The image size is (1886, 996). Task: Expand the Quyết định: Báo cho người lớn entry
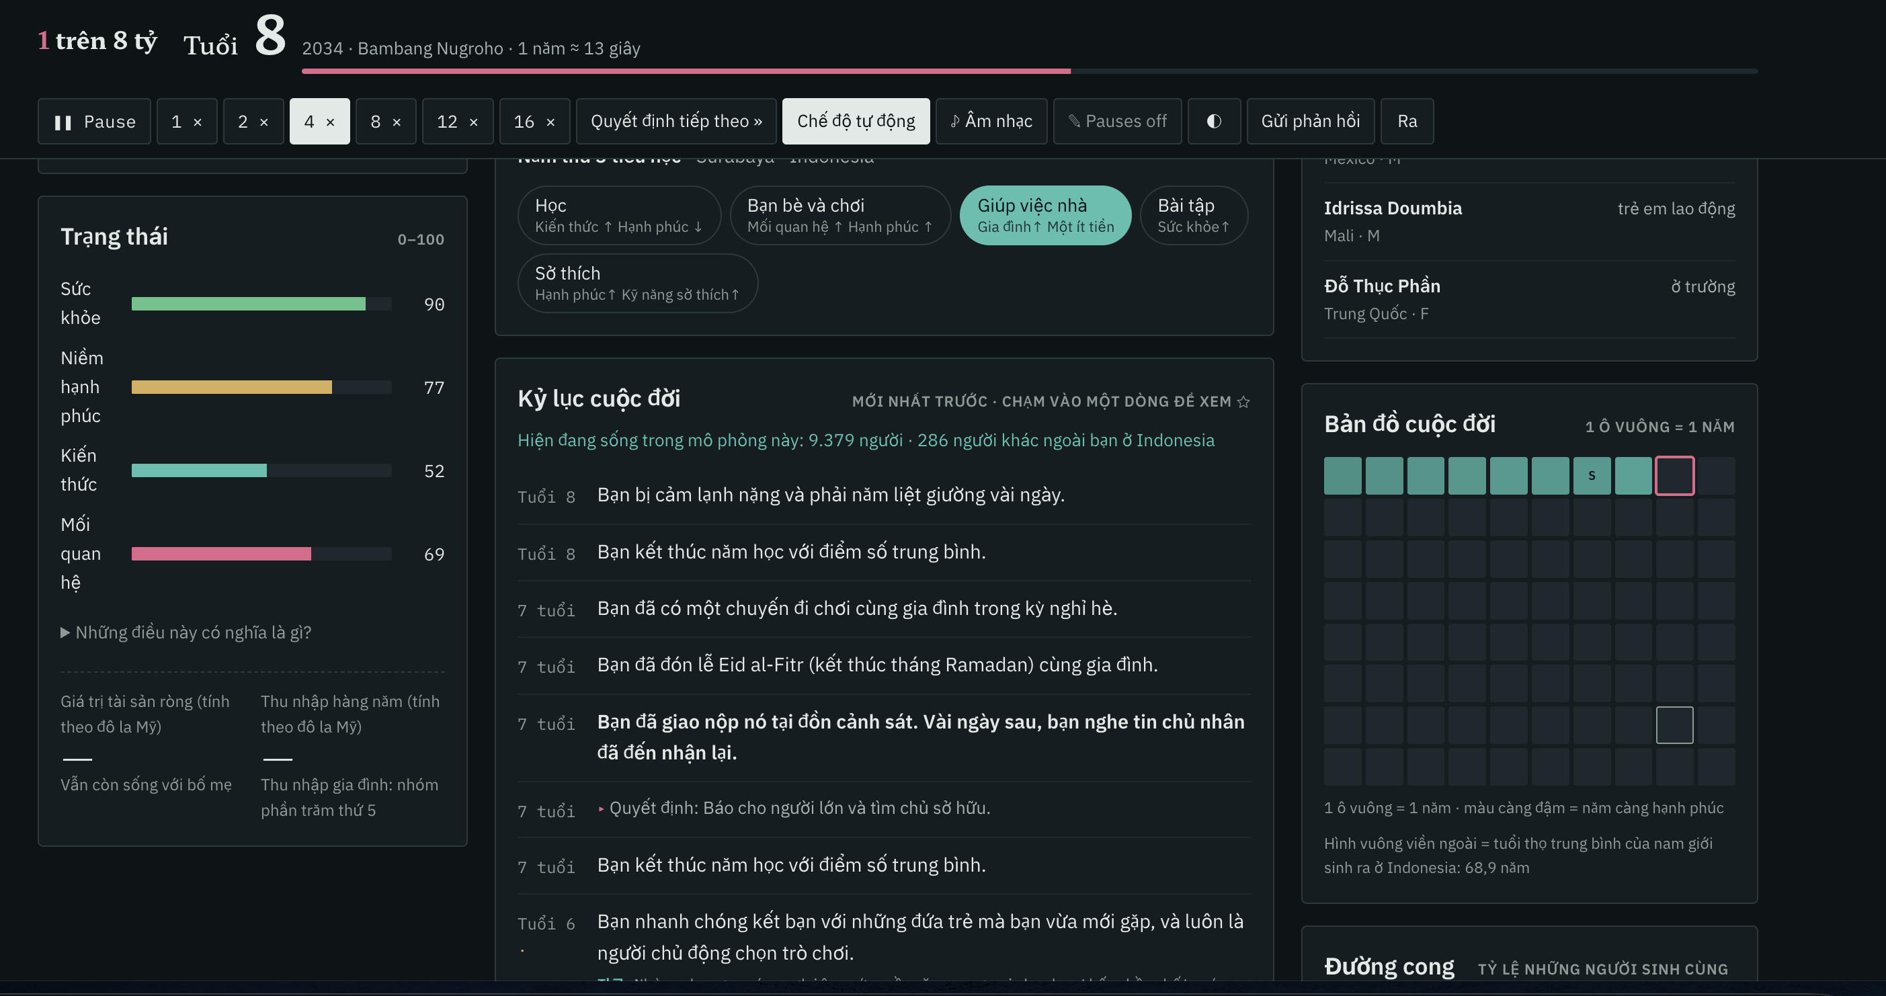885,808
